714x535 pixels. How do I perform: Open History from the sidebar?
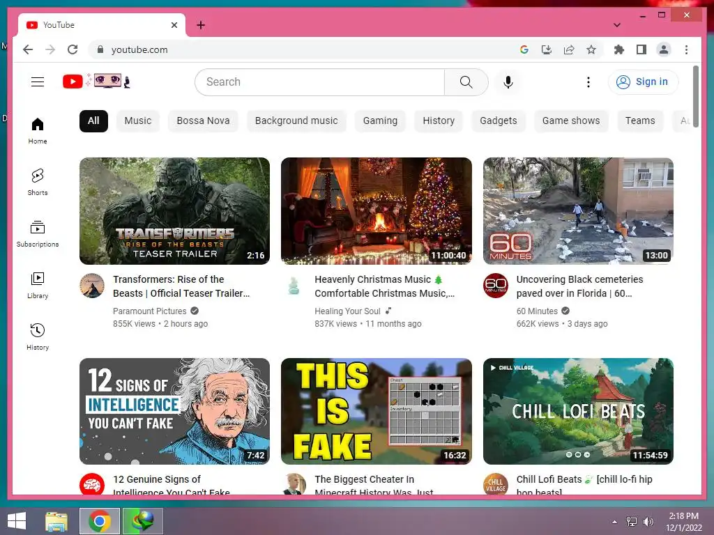coord(38,336)
